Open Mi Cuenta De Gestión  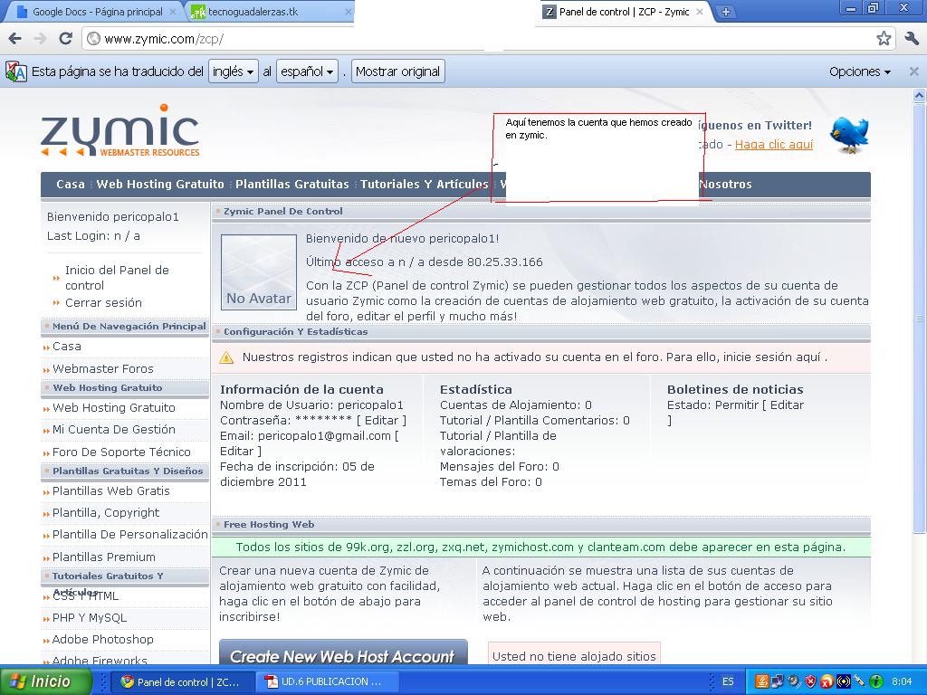tap(114, 430)
